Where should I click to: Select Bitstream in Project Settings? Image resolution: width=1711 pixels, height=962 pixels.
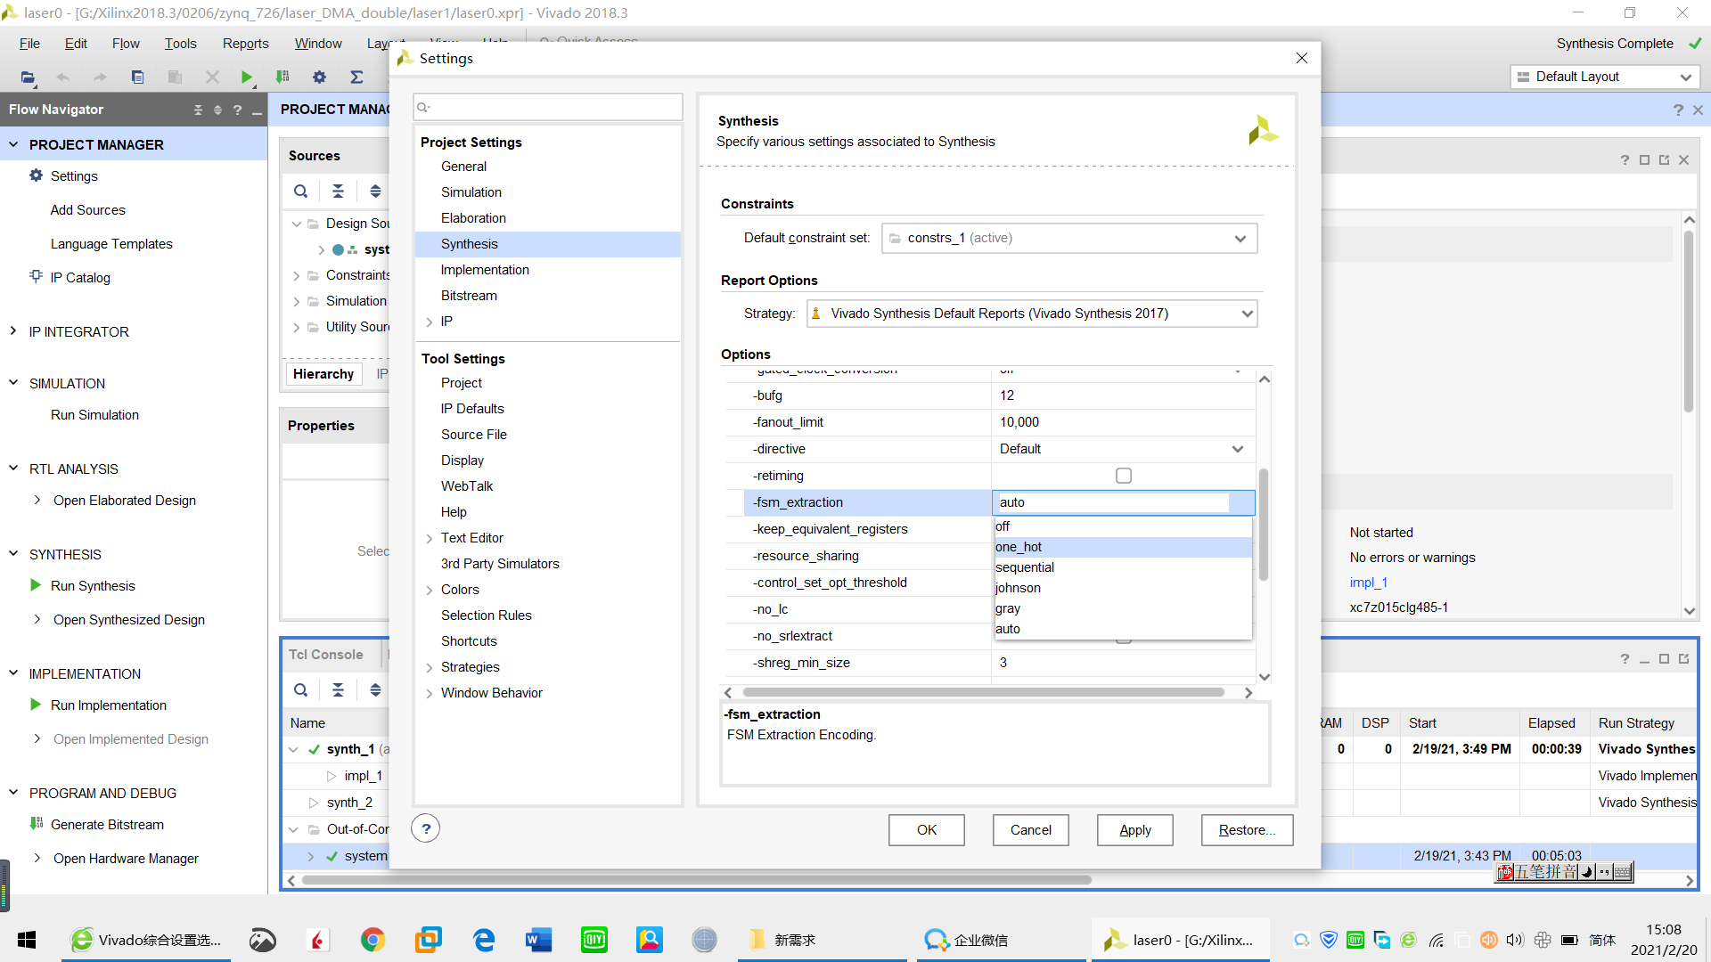pos(469,296)
